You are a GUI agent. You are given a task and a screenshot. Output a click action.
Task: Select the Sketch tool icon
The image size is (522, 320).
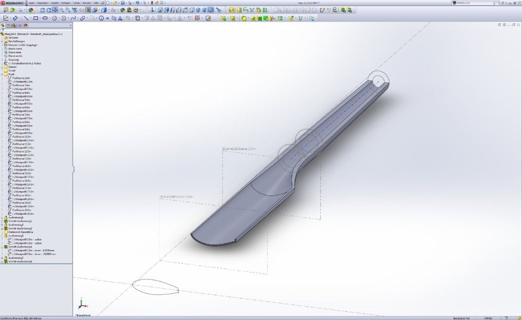click(x=6, y=18)
